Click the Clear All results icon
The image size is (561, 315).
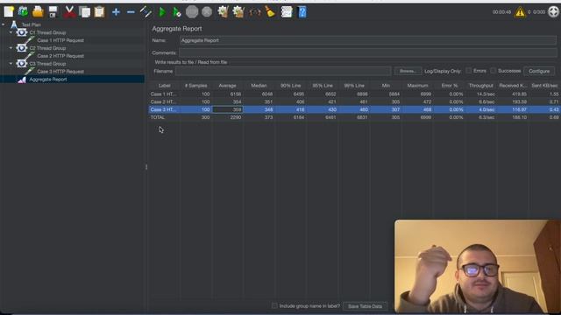pos(238,11)
